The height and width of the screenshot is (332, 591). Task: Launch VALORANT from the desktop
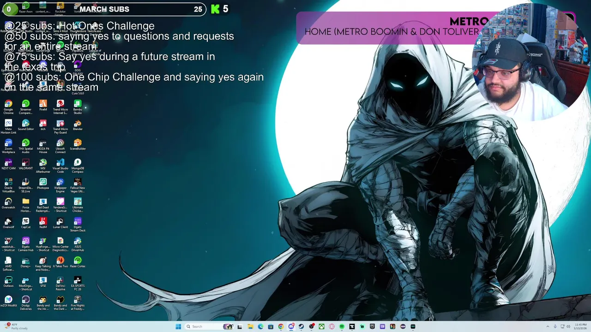pyautogui.click(x=25, y=164)
